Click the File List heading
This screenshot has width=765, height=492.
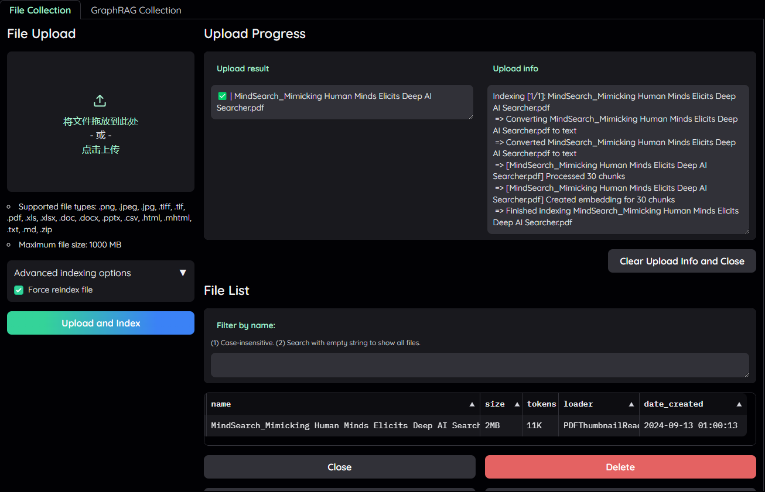pyautogui.click(x=227, y=291)
